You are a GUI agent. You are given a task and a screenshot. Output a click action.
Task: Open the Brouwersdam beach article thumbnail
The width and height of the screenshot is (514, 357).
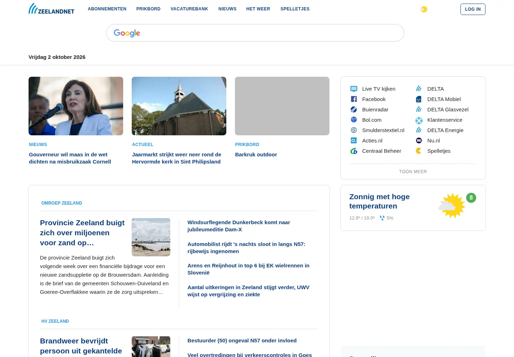[x=151, y=237]
